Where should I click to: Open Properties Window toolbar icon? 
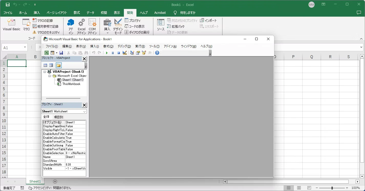[138, 53]
